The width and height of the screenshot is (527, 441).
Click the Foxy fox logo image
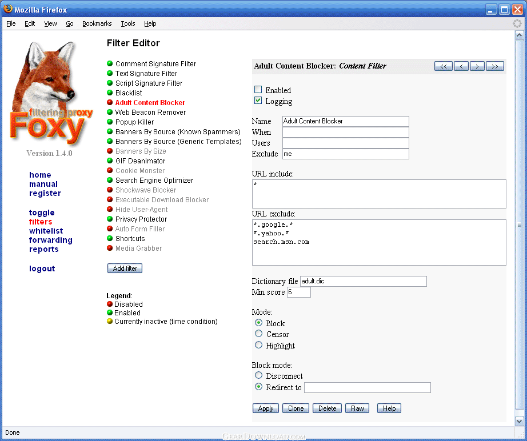(50, 94)
